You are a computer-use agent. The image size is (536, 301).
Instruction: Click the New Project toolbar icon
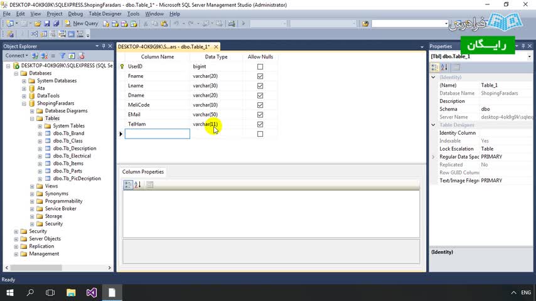10,24
